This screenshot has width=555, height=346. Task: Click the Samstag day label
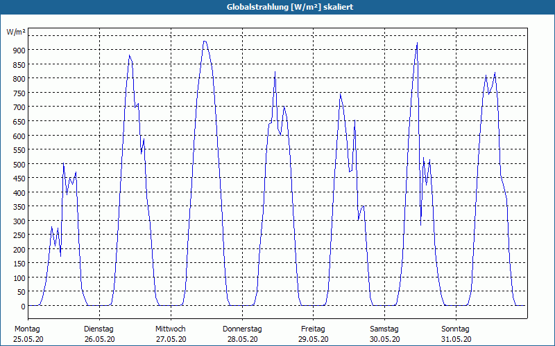tap(384, 329)
